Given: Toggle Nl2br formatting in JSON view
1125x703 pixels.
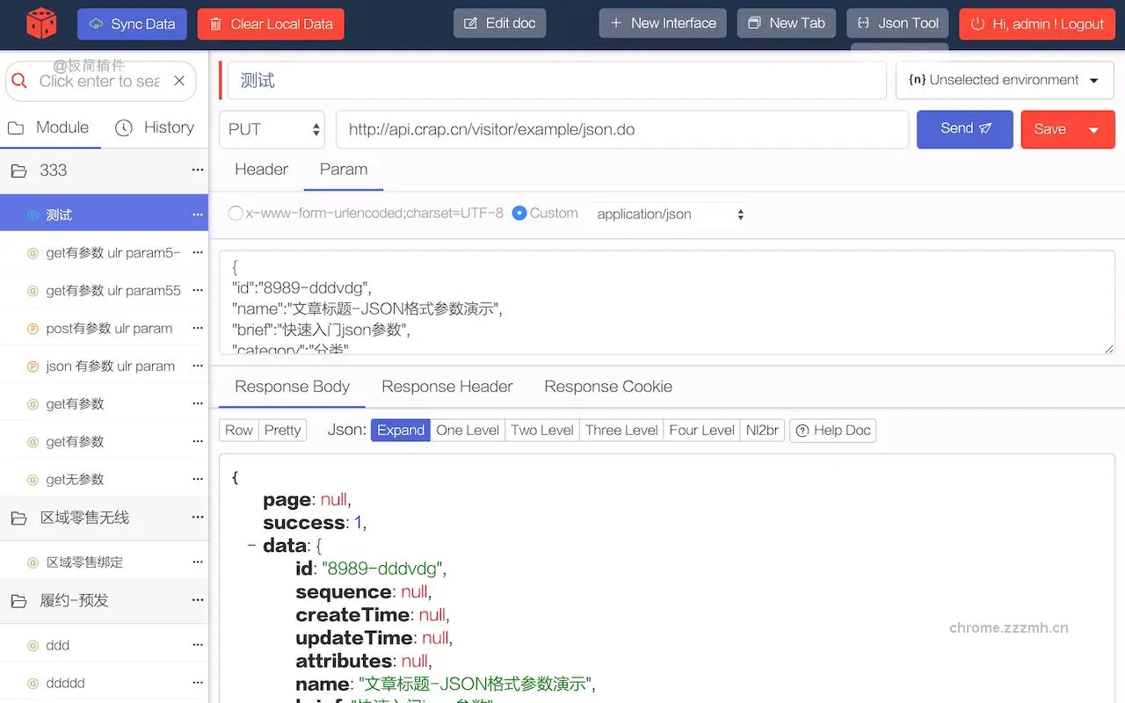Looking at the screenshot, I should point(761,431).
